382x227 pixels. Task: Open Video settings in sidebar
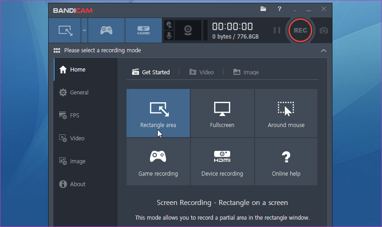click(86, 138)
